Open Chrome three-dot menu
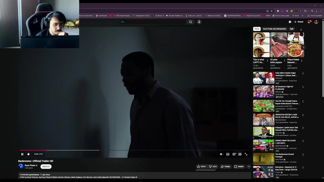The width and height of the screenshot is (324, 182). click(x=321, y=11)
